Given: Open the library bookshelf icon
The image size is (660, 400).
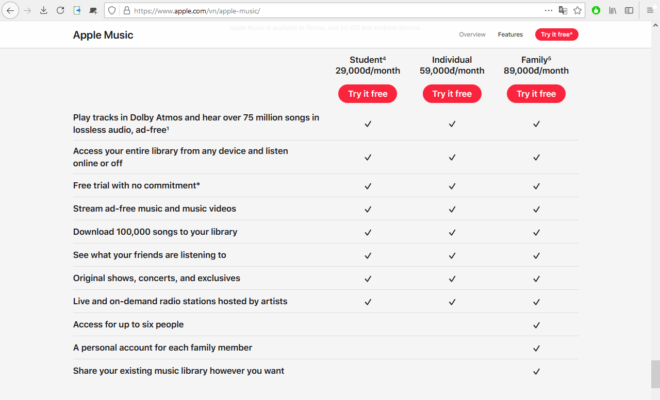Looking at the screenshot, I should pyautogui.click(x=613, y=10).
